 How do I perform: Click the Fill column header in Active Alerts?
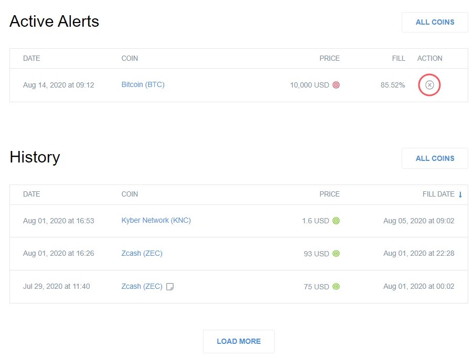pos(398,58)
